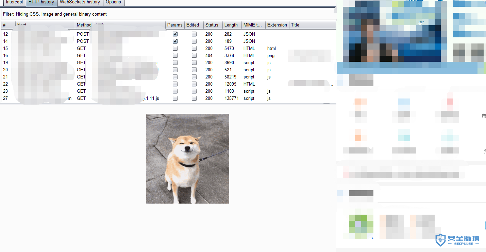Click the GET method cell in row 22
Viewport: 486px width, 252px height.
(81, 84)
